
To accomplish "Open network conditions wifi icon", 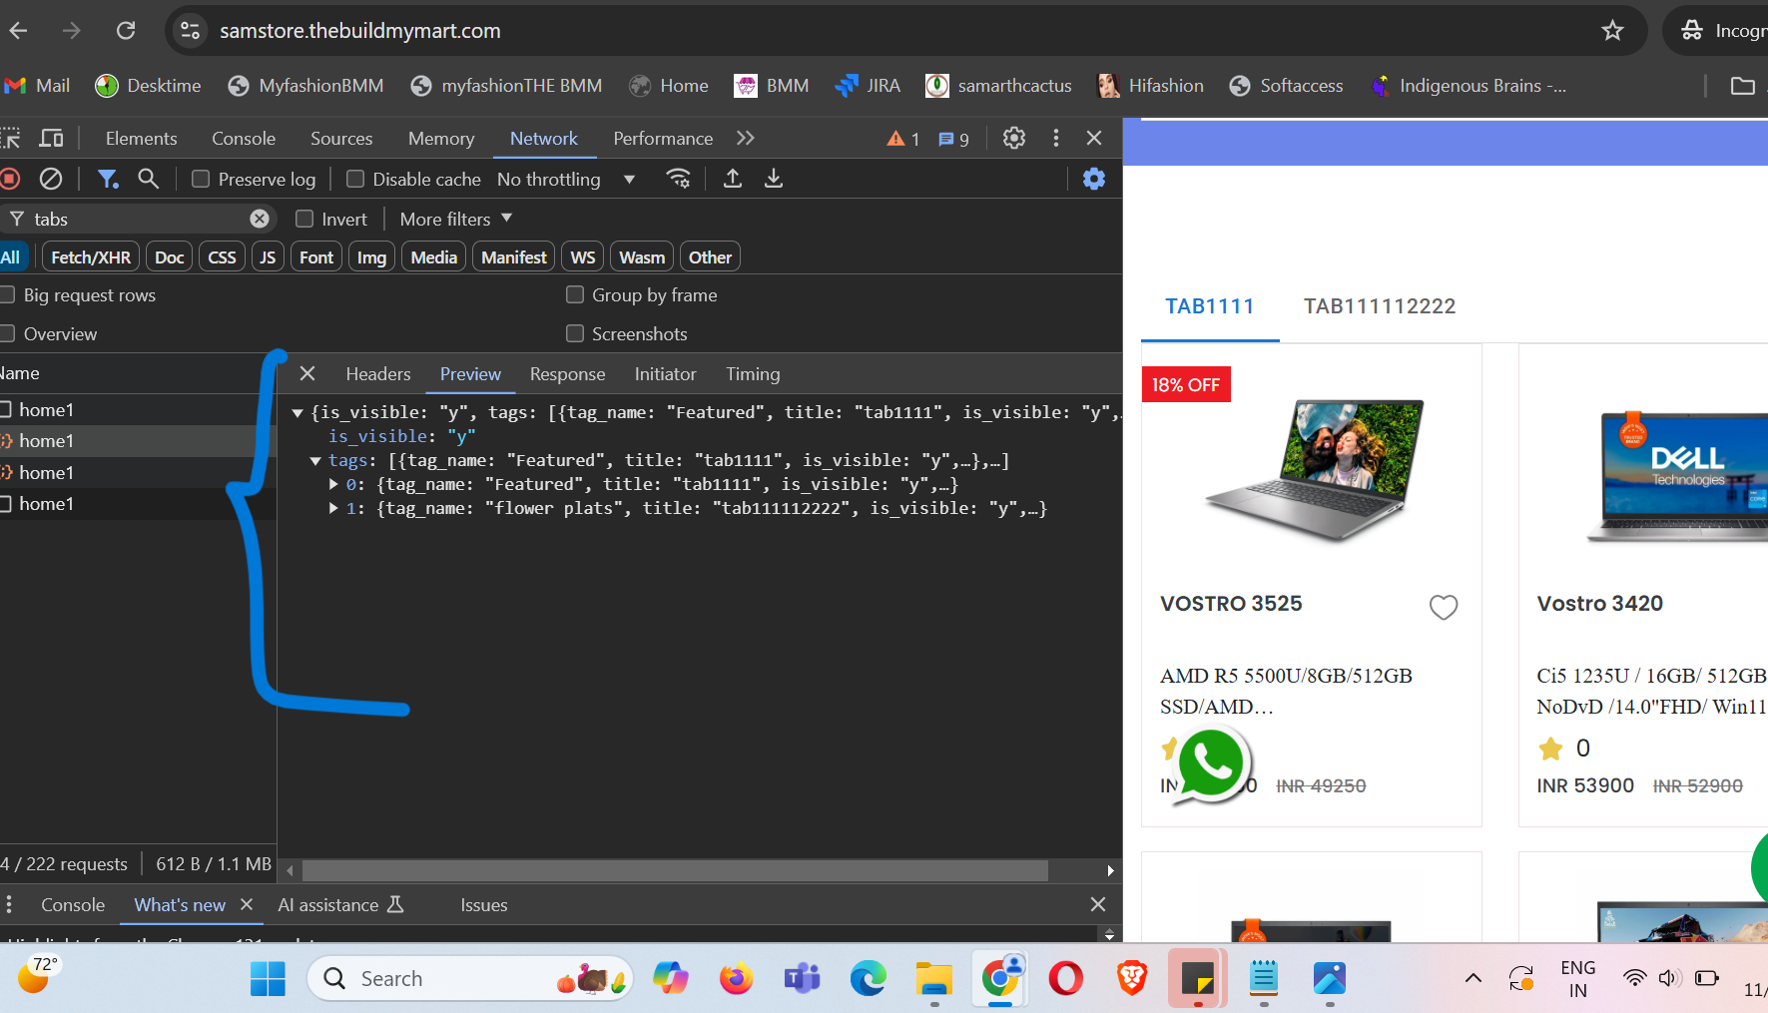I will click(679, 179).
